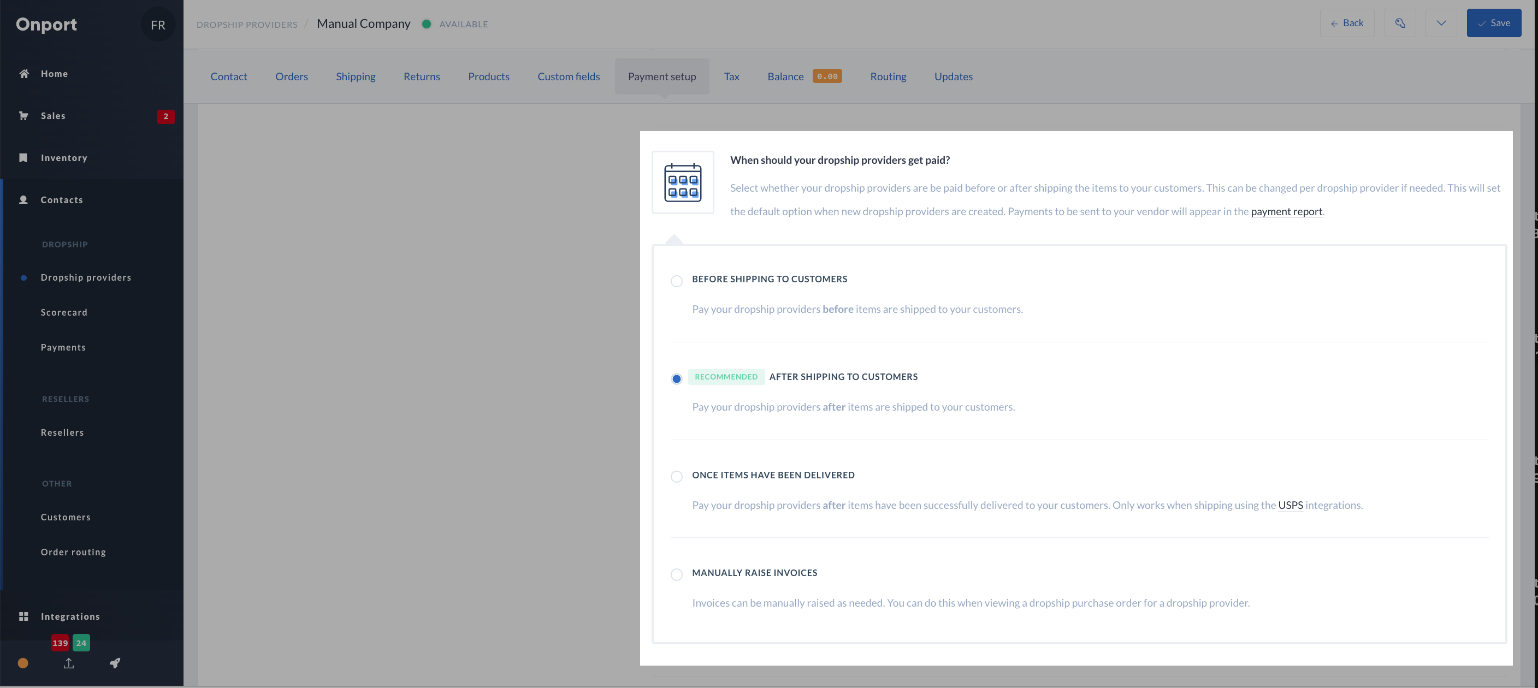The image size is (1538, 688).
Task: Switch to the Shipping tab
Action: [x=355, y=76]
